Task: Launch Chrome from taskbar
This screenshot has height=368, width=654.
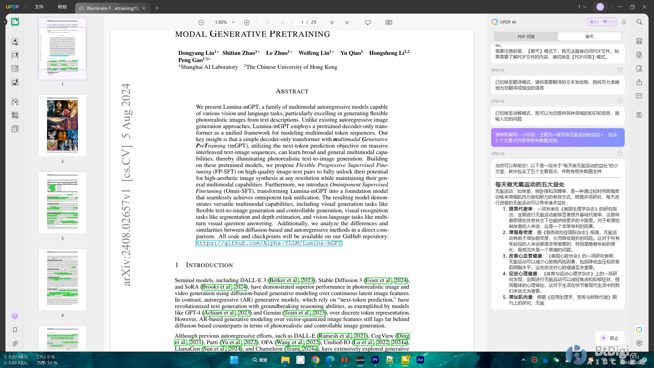Action: point(315,360)
